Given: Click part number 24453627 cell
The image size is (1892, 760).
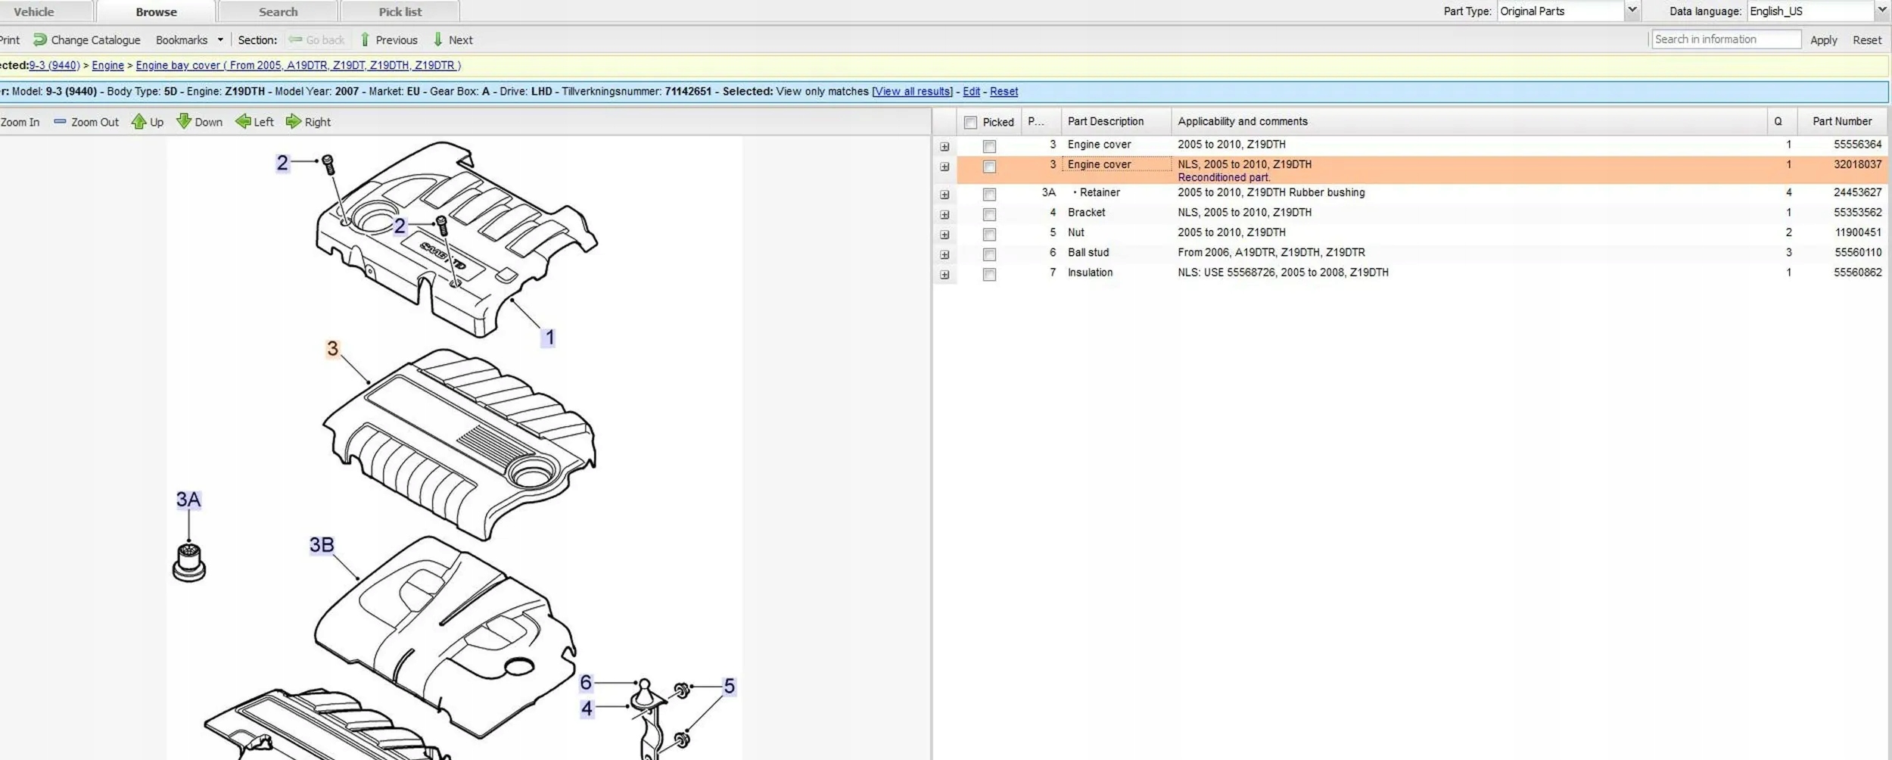Looking at the screenshot, I should tap(1857, 192).
